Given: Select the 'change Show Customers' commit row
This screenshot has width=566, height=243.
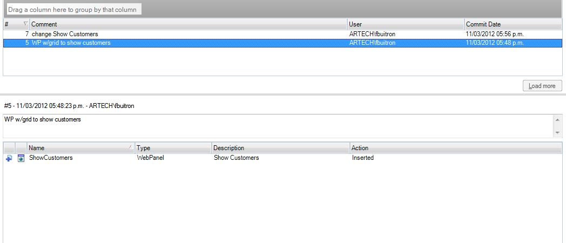Looking at the screenshot, I should 282,34.
